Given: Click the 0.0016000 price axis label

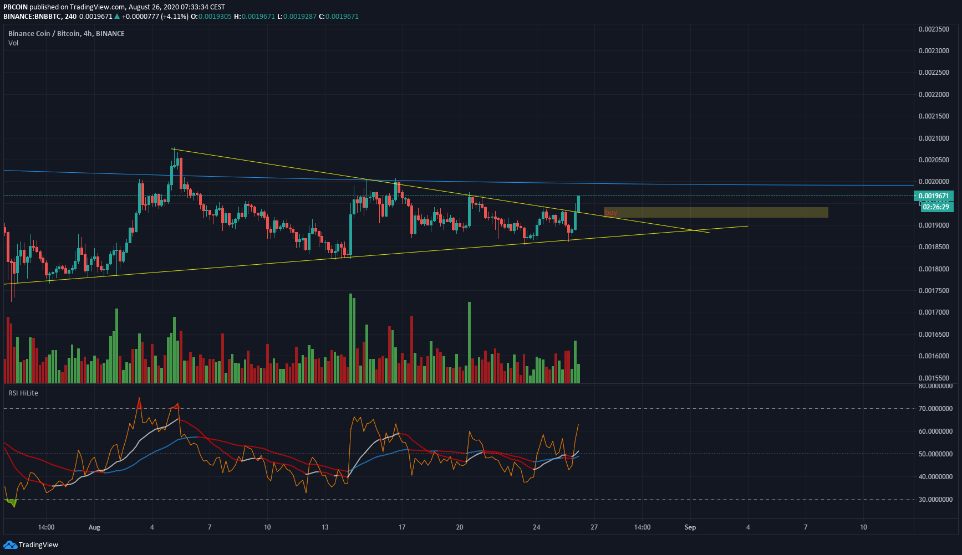Looking at the screenshot, I should coord(934,356).
